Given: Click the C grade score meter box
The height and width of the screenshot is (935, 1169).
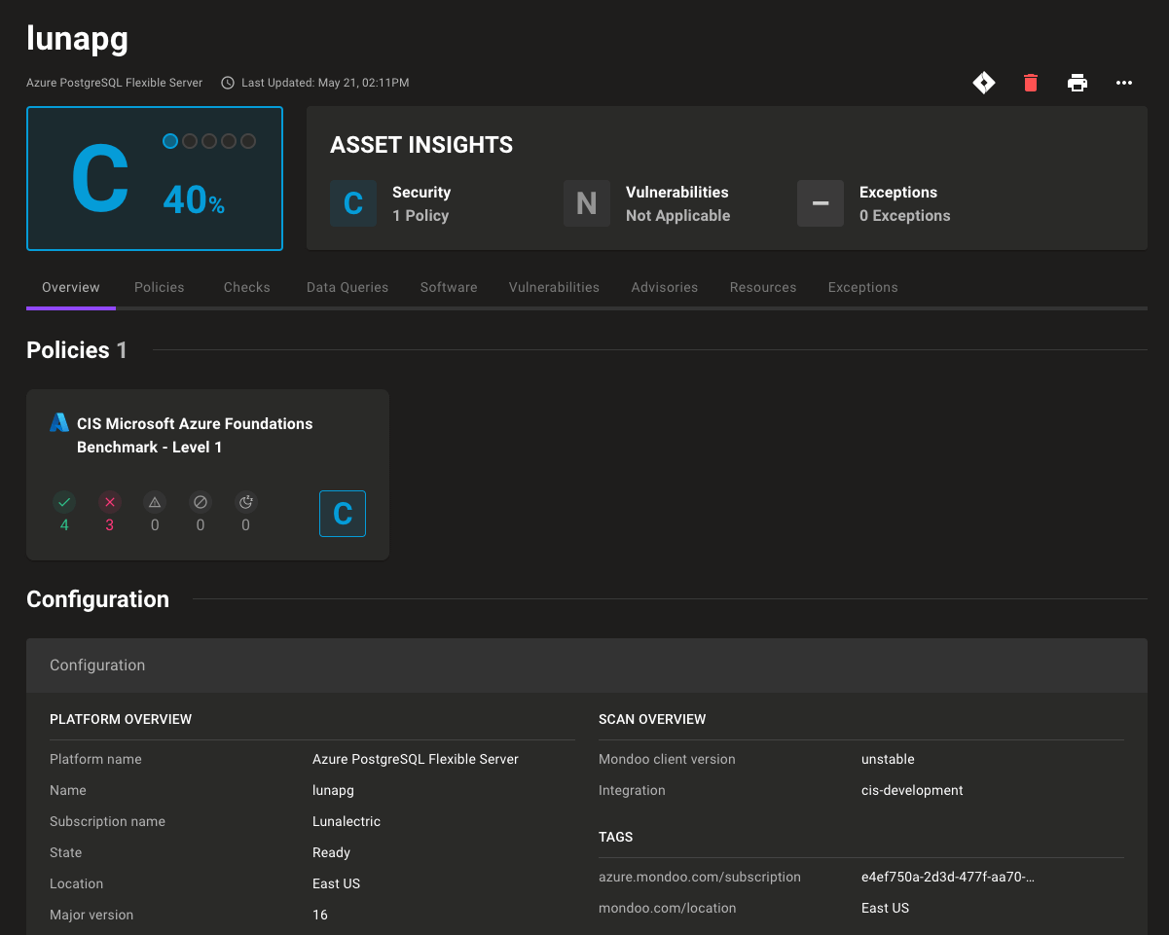Looking at the screenshot, I should tap(155, 179).
